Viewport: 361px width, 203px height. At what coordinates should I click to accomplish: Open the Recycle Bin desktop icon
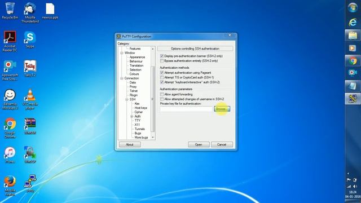coord(10,11)
